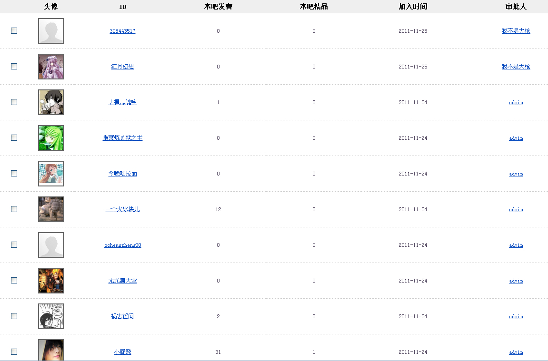Click post count 12 of 一个大冰块儿
The width and height of the screenshot is (548, 361).
pyautogui.click(x=218, y=209)
